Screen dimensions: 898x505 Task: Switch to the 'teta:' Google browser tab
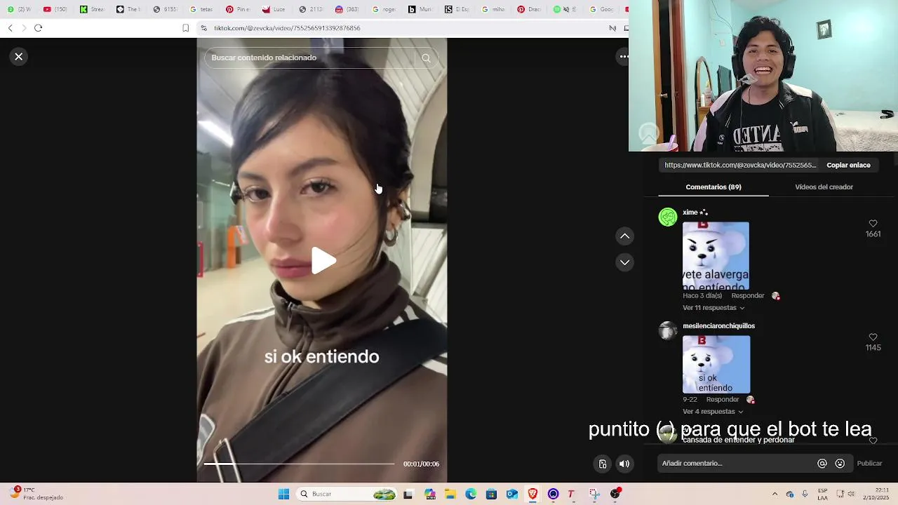[201, 9]
